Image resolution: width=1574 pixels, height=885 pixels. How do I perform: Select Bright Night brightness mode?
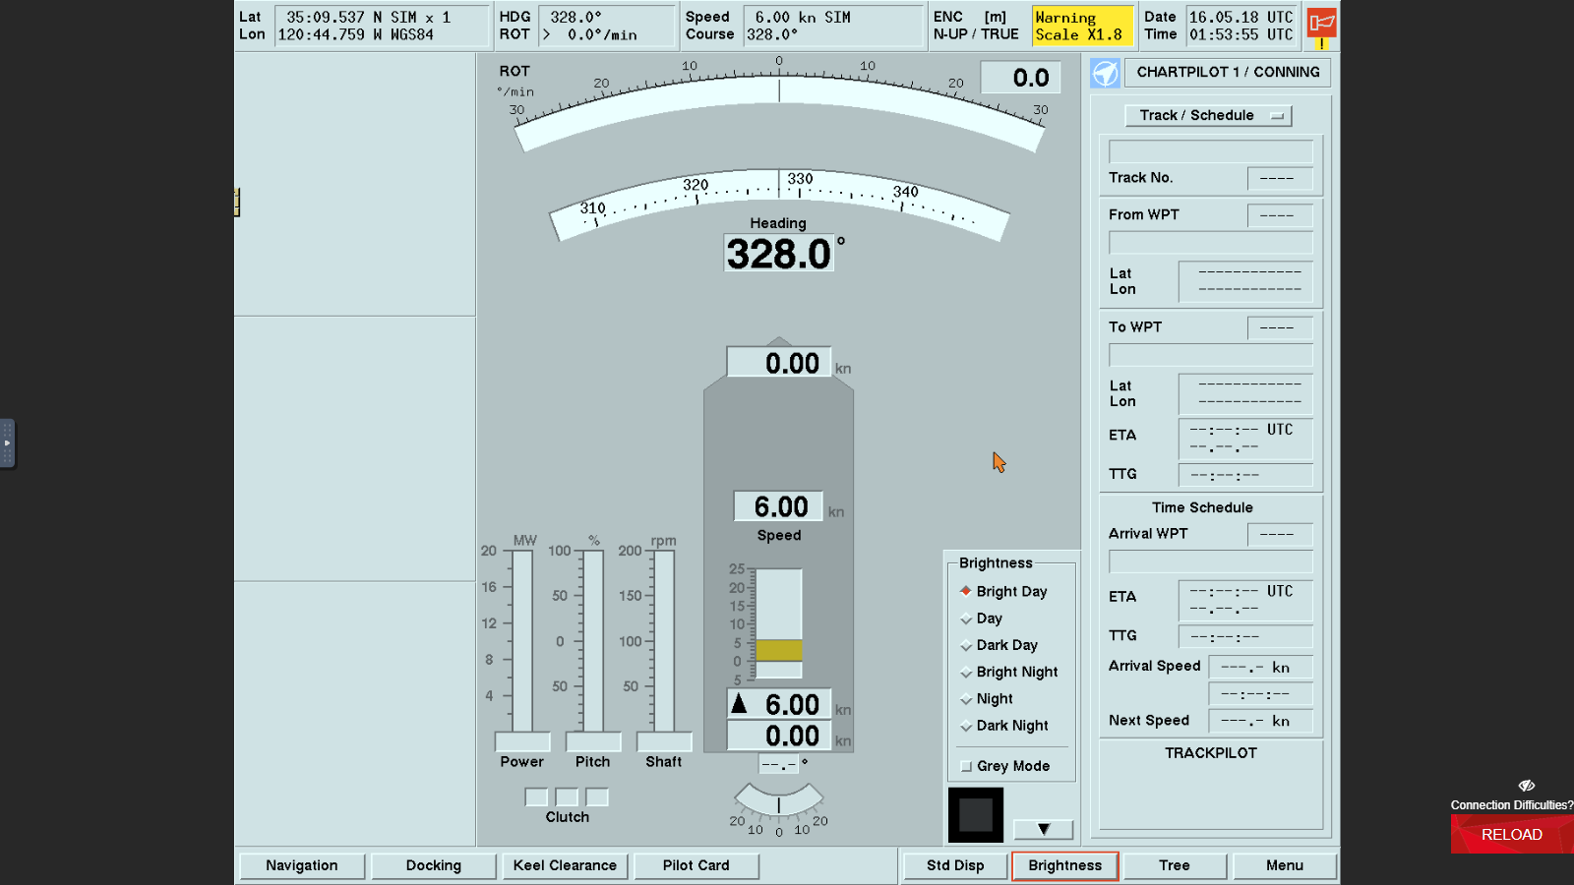click(x=1008, y=672)
